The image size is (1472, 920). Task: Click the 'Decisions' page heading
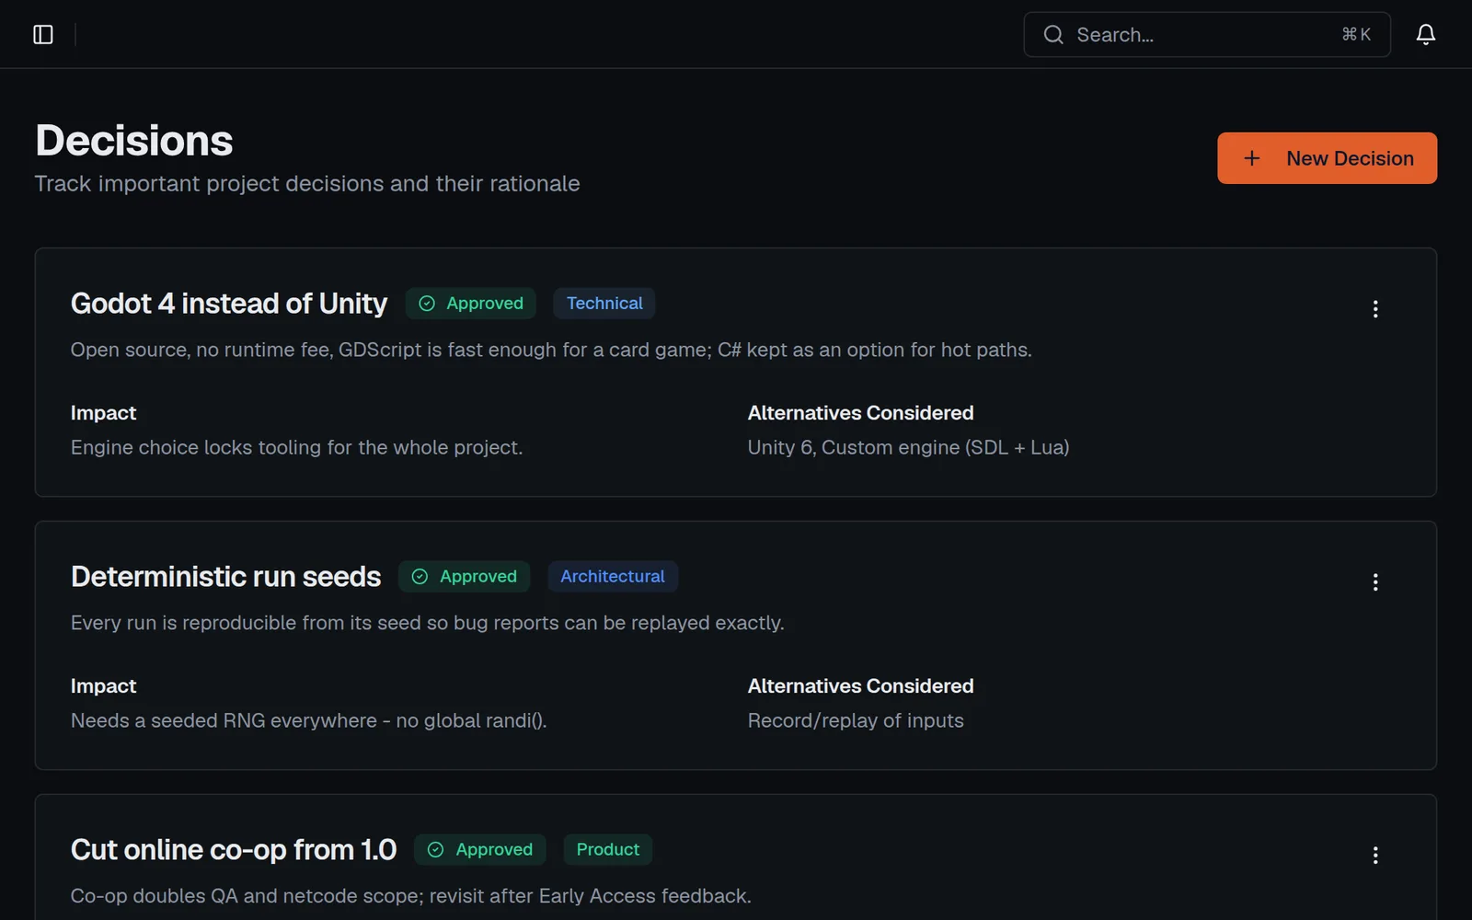pyautogui.click(x=134, y=141)
